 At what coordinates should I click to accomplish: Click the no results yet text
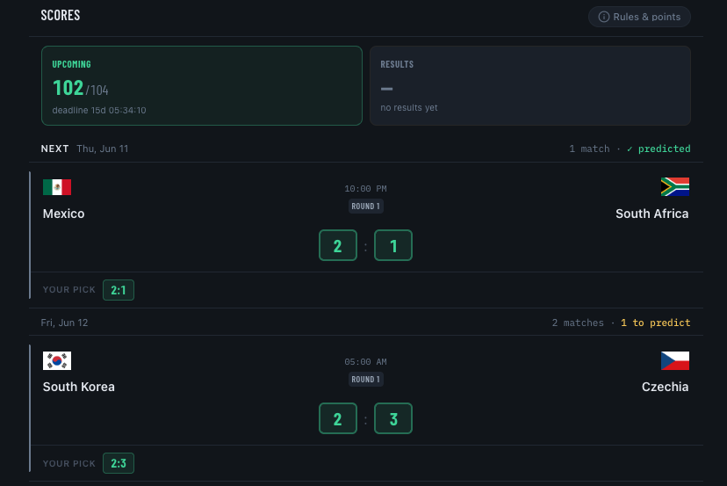coord(409,107)
